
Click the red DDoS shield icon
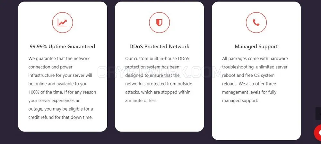[x=159, y=22]
